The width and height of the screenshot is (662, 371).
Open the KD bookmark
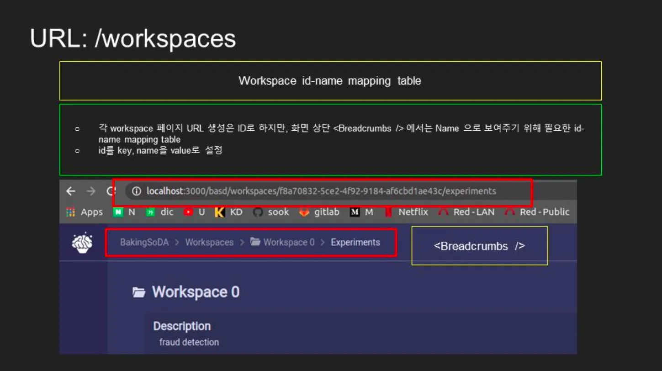(229, 212)
